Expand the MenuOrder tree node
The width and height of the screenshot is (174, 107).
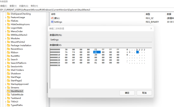(5, 31)
